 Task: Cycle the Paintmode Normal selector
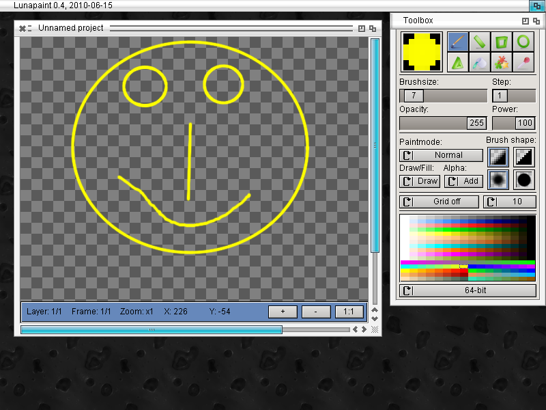click(441, 155)
